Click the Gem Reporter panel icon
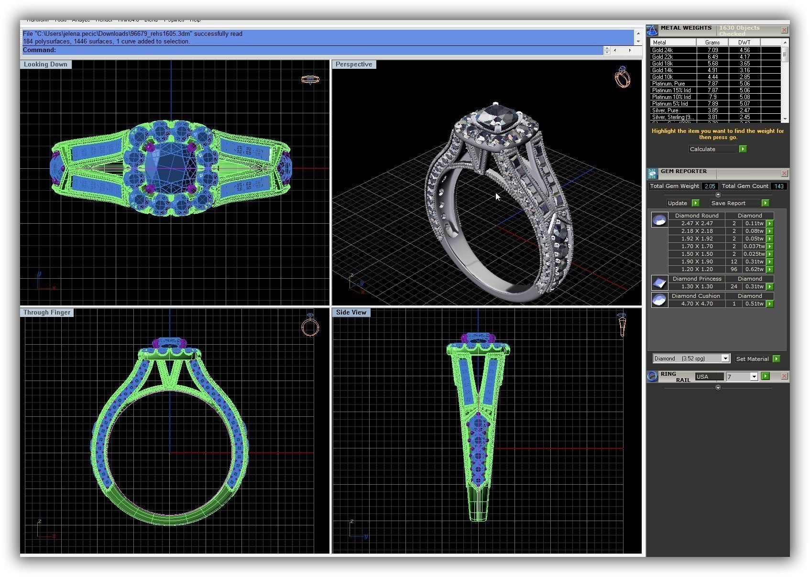Image resolution: width=810 pixels, height=577 pixels. click(652, 174)
